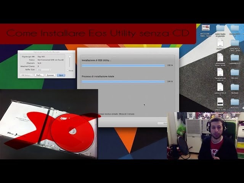Select the rtf file icon below top folders

tap(220, 42)
